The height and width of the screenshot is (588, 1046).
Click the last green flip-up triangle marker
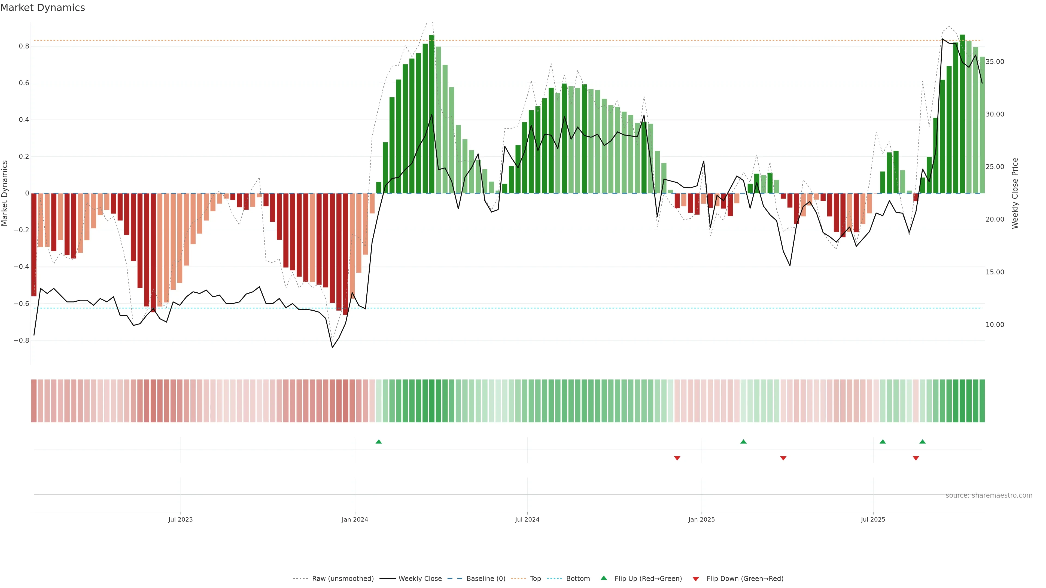[922, 442]
